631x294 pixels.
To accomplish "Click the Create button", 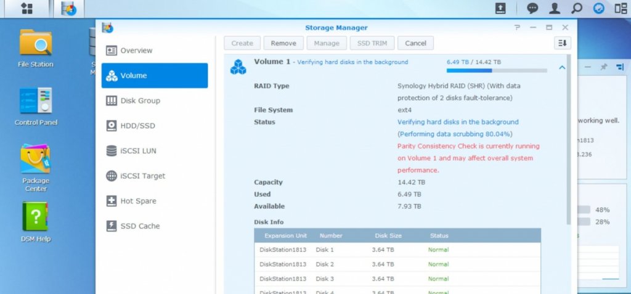I will 242,43.
